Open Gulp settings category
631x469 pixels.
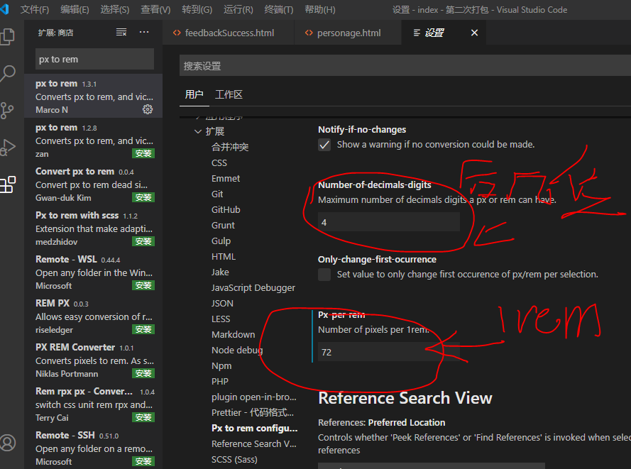click(221, 241)
